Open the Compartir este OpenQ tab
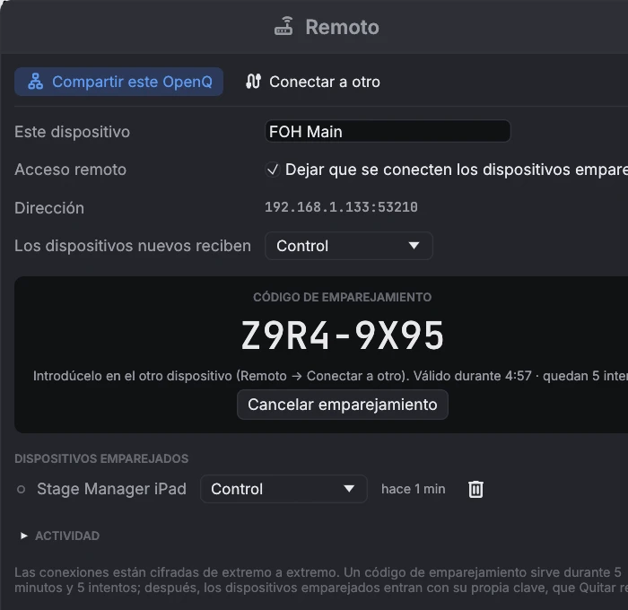Image resolution: width=628 pixels, height=610 pixels. (x=118, y=82)
